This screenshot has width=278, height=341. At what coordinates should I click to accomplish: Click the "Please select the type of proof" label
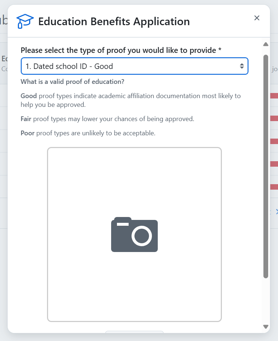tap(118, 50)
